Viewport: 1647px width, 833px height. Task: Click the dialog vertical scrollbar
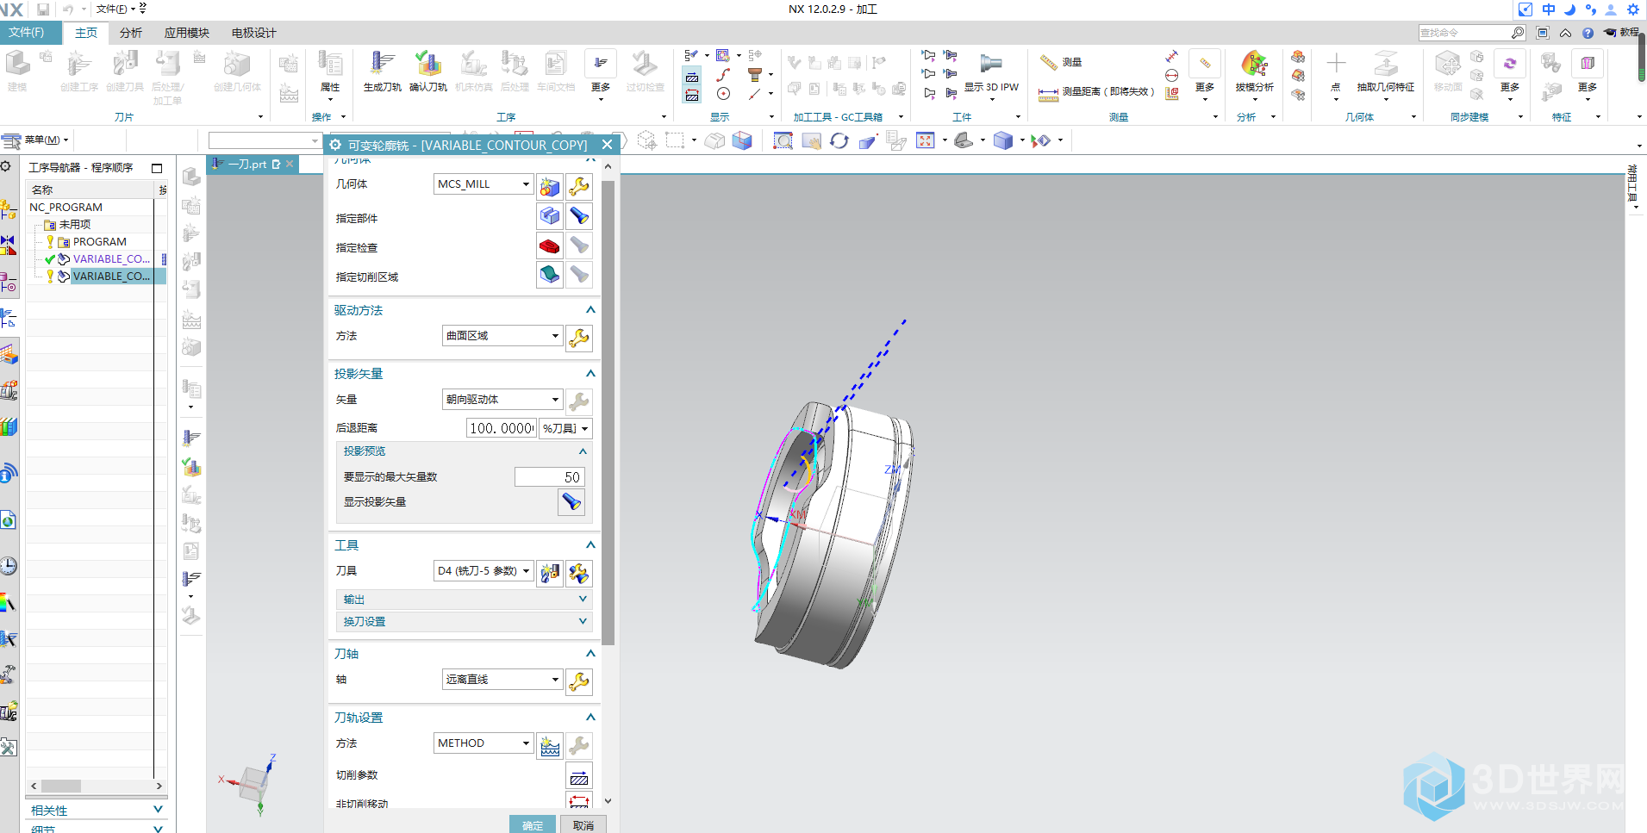click(608, 413)
